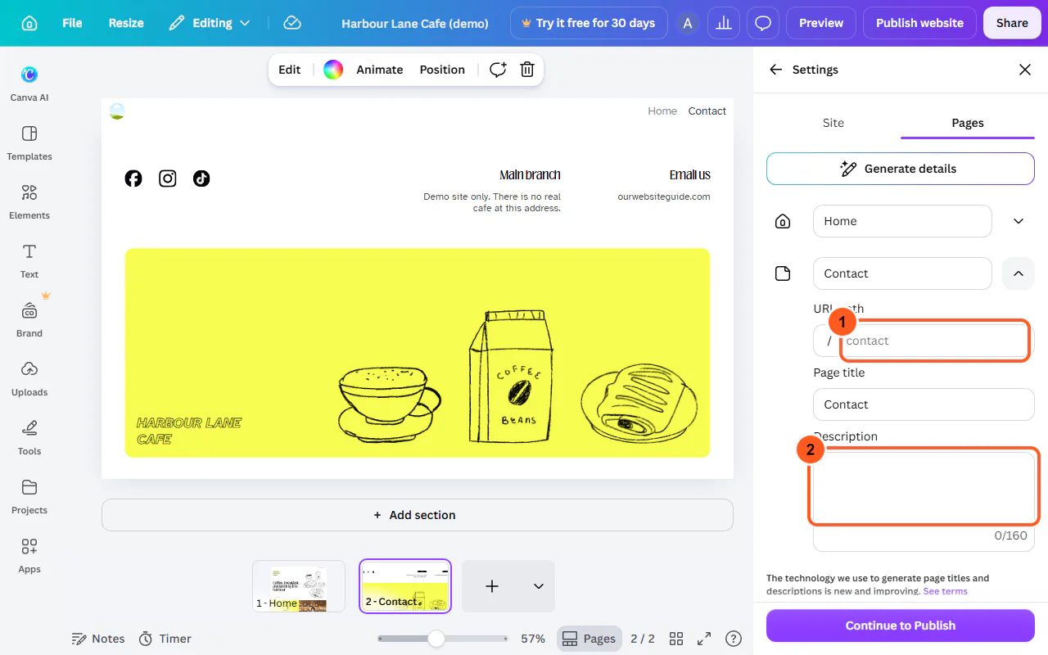Close the Settings panel
The image size is (1048, 655).
coord(1025,70)
